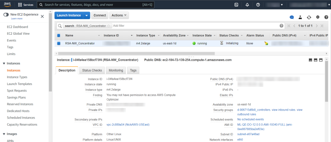Click the sidebar vertical scrollbar
The height and width of the screenshot is (142, 331).
[x=50, y=53]
